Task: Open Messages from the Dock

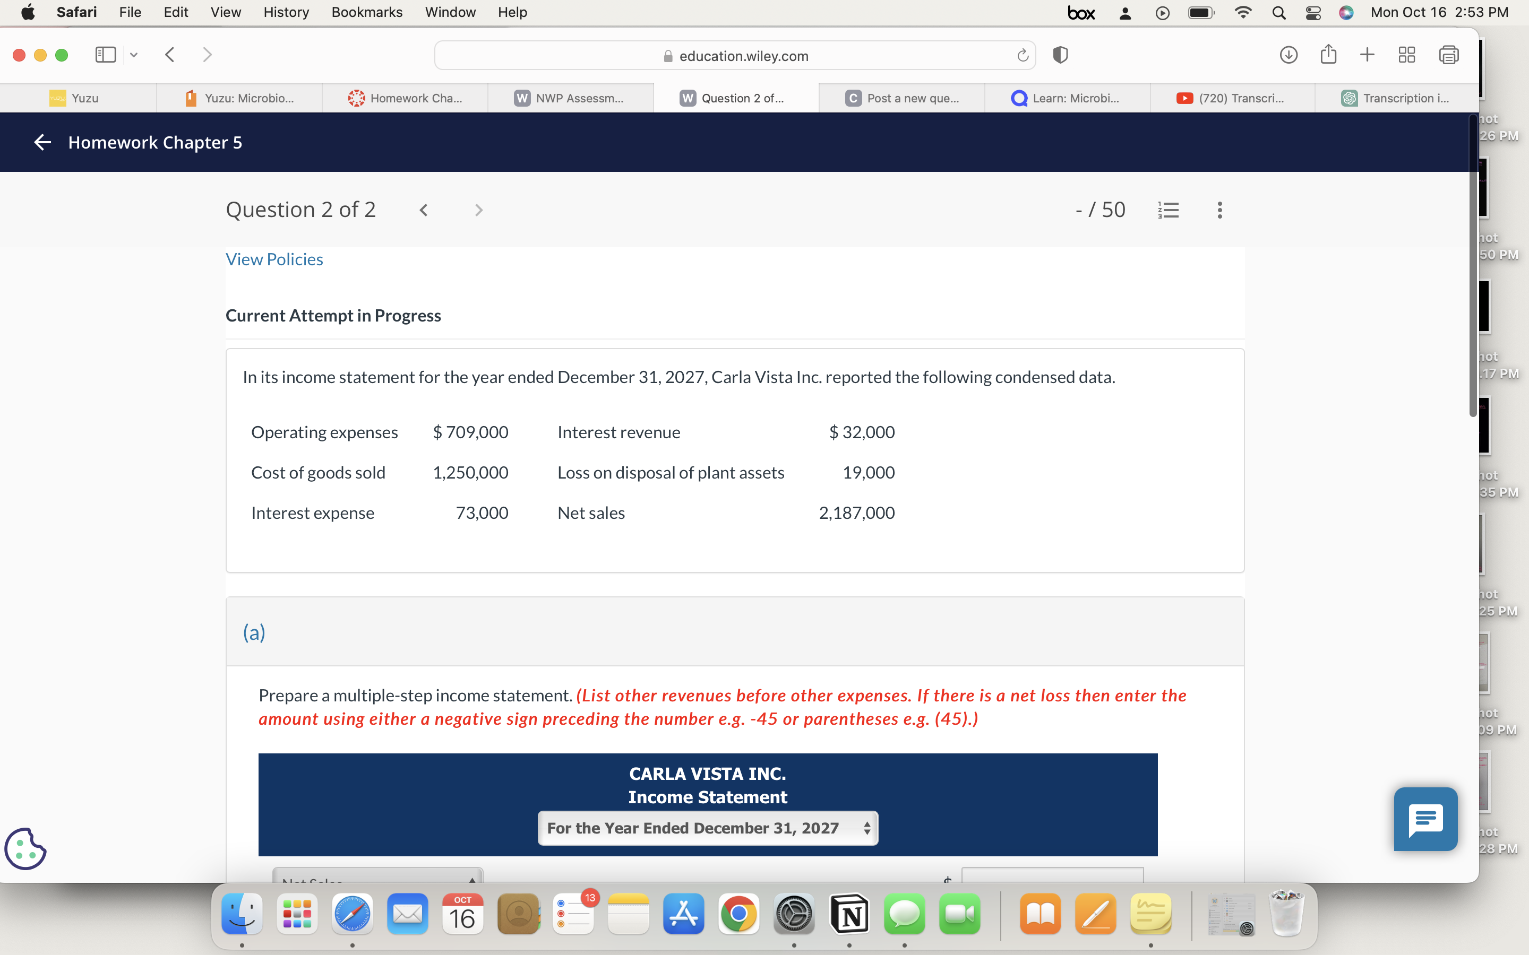Action: click(904, 914)
